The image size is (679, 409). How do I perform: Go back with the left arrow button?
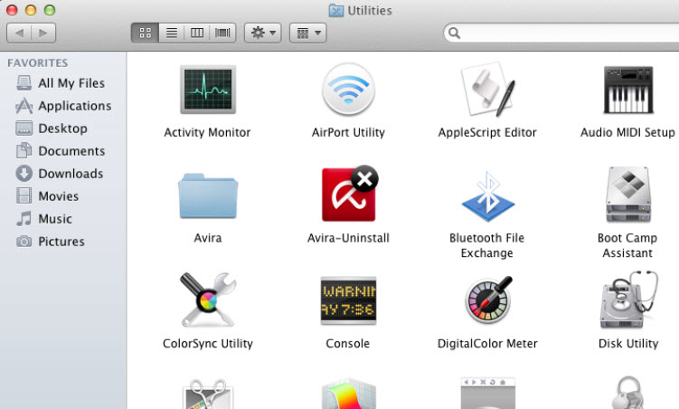[x=19, y=33]
